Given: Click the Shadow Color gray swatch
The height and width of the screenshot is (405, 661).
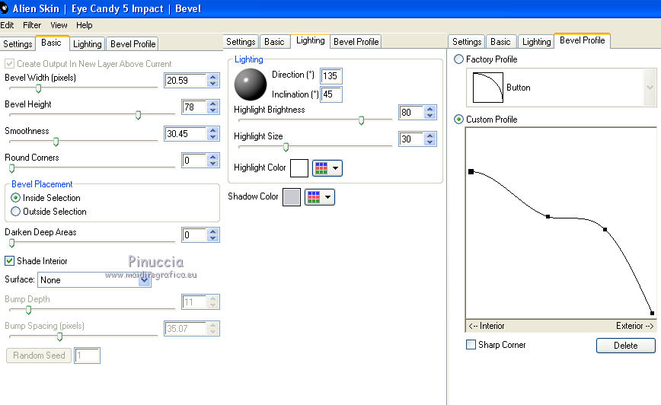Looking at the screenshot, I should pyautogui.click(x=292, y=197).
